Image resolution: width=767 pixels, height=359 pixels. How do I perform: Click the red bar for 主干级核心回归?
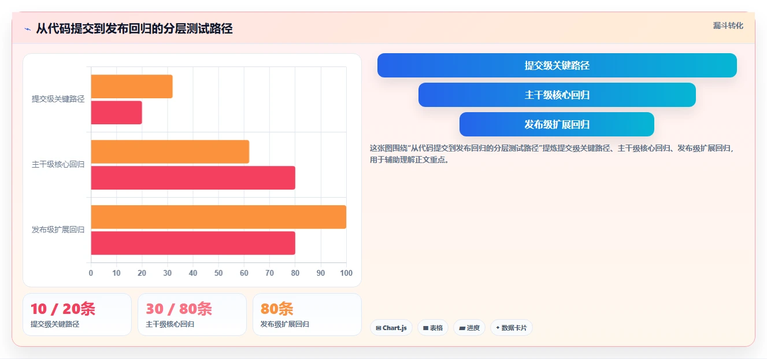(x=193, y=177)
